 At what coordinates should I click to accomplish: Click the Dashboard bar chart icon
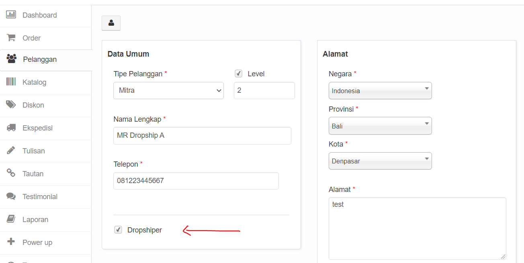(11, 15)
